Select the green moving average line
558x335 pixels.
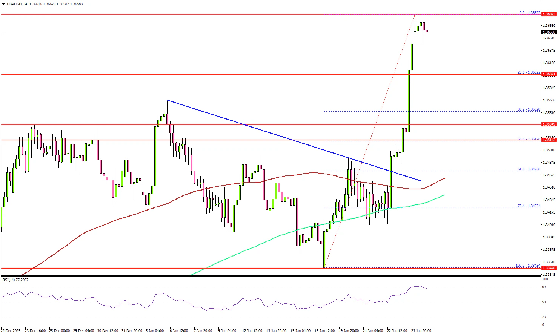click(264, 242)
